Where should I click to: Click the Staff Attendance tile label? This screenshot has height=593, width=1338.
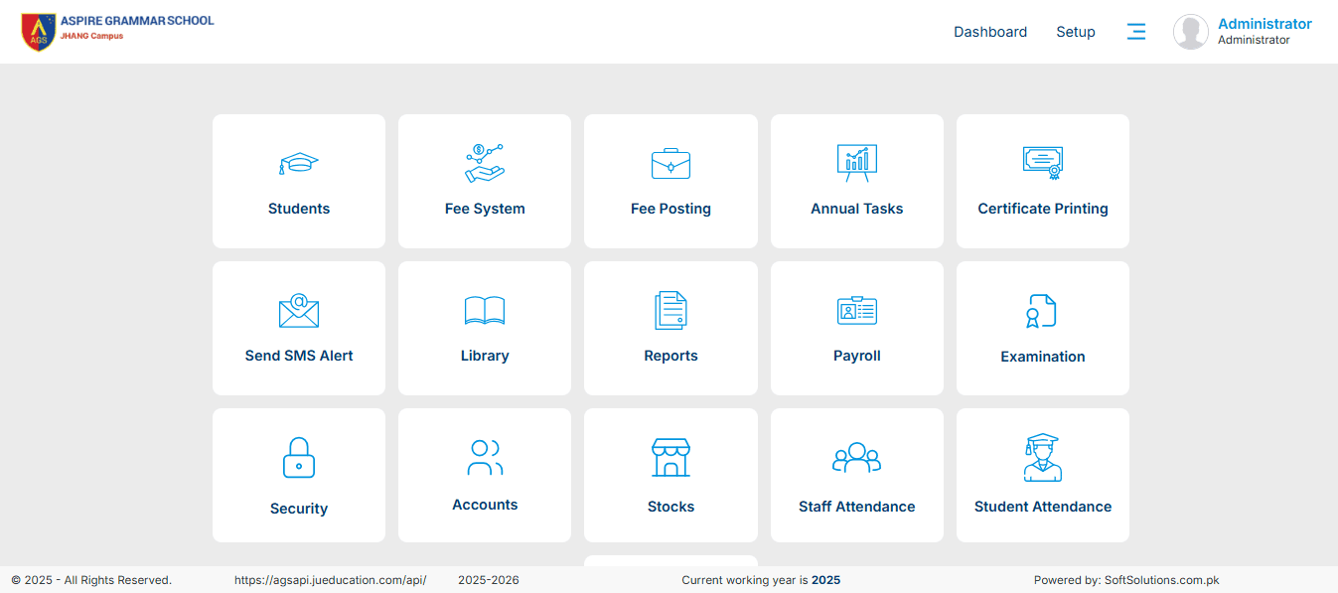857,507
